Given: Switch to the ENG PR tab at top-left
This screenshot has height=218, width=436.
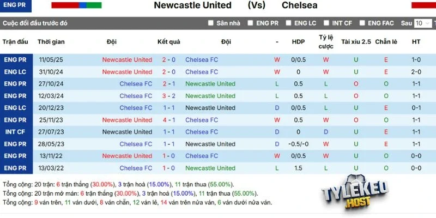Looking at the screenshot, I should pyautogui.click(x=15, y=5).
